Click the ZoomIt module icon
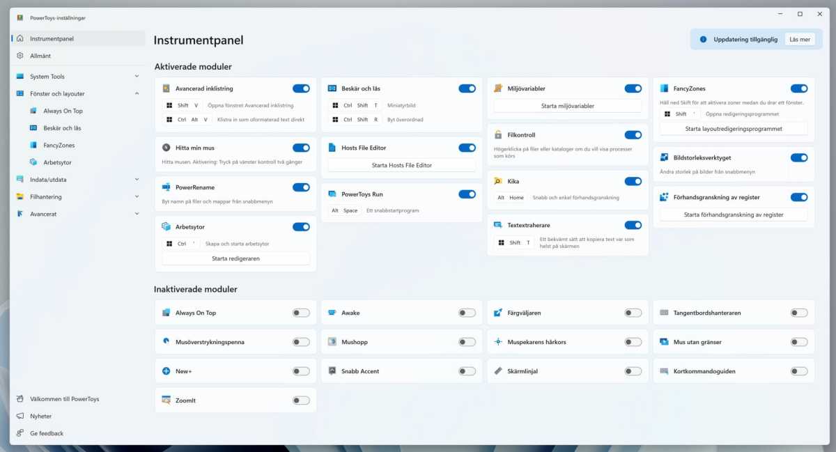This screenshot has width=836, height=452. pos(166,400)
